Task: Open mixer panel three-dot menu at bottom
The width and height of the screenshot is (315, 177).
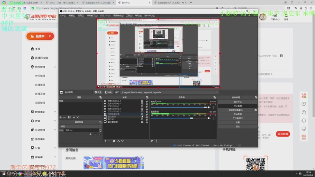Action: [157, 141]
